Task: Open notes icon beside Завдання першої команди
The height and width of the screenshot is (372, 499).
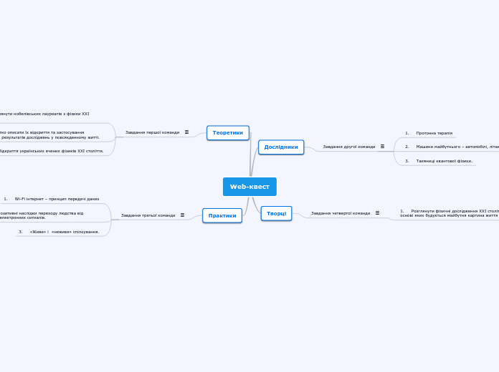Action: pyautogui.click(x=187, y=132)
